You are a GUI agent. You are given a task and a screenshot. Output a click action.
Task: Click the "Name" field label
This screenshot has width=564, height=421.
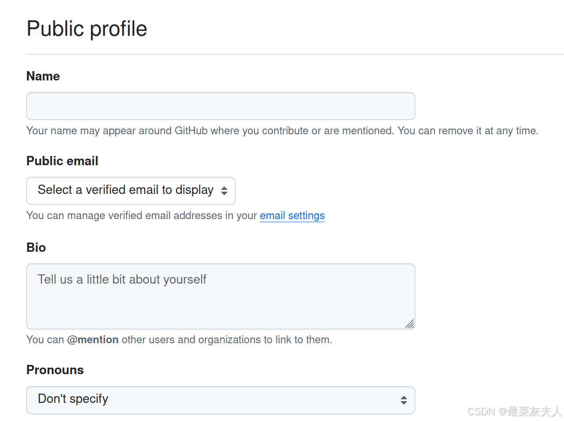(43, 76)
